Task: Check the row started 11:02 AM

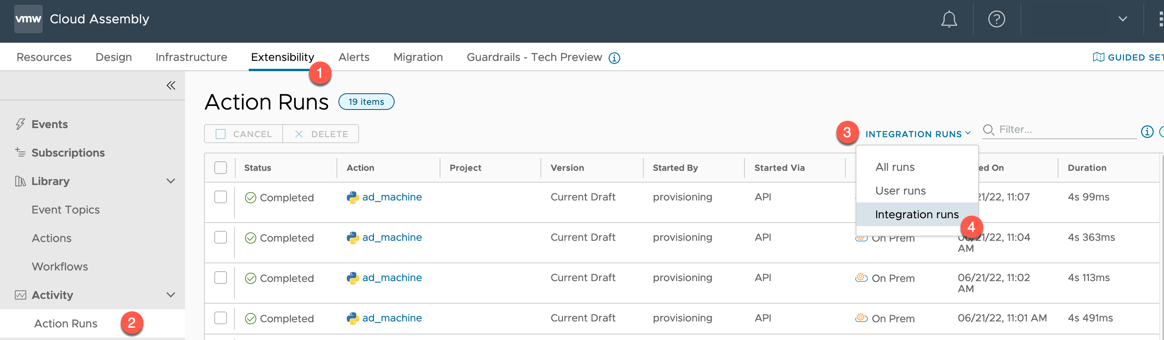Action: [221, 278]
